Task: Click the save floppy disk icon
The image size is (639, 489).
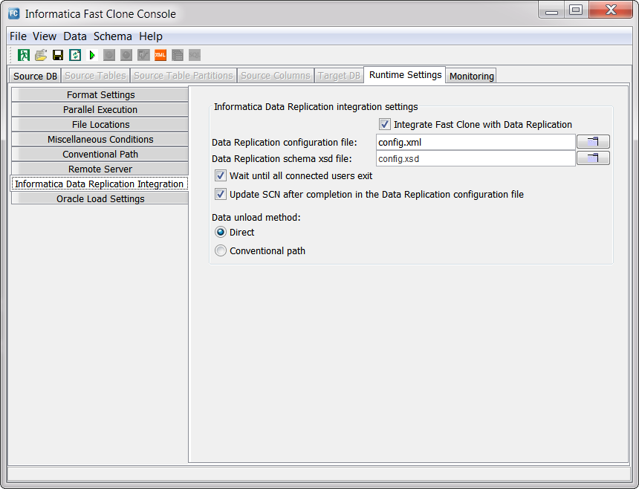Action: [58, 55]
